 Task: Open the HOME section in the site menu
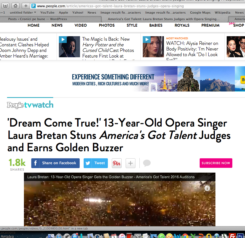coord(34,25)
